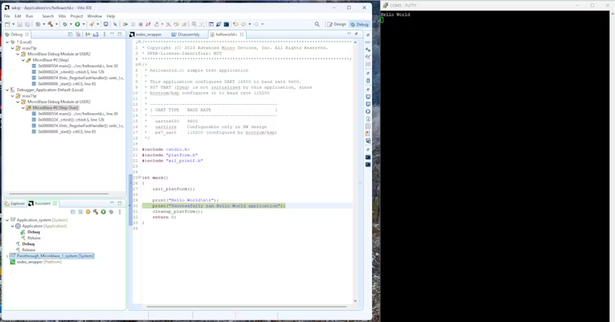Click the red Disconnect icon in toolbar
Image resolution: width=615 pixels, height=322 pixels.
tap(148, 24)
